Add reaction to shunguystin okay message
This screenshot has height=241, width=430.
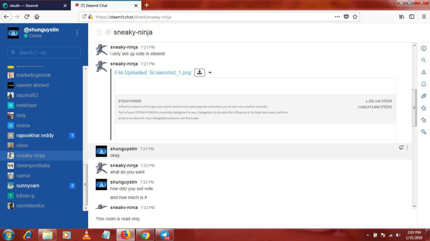pos(401,147)
